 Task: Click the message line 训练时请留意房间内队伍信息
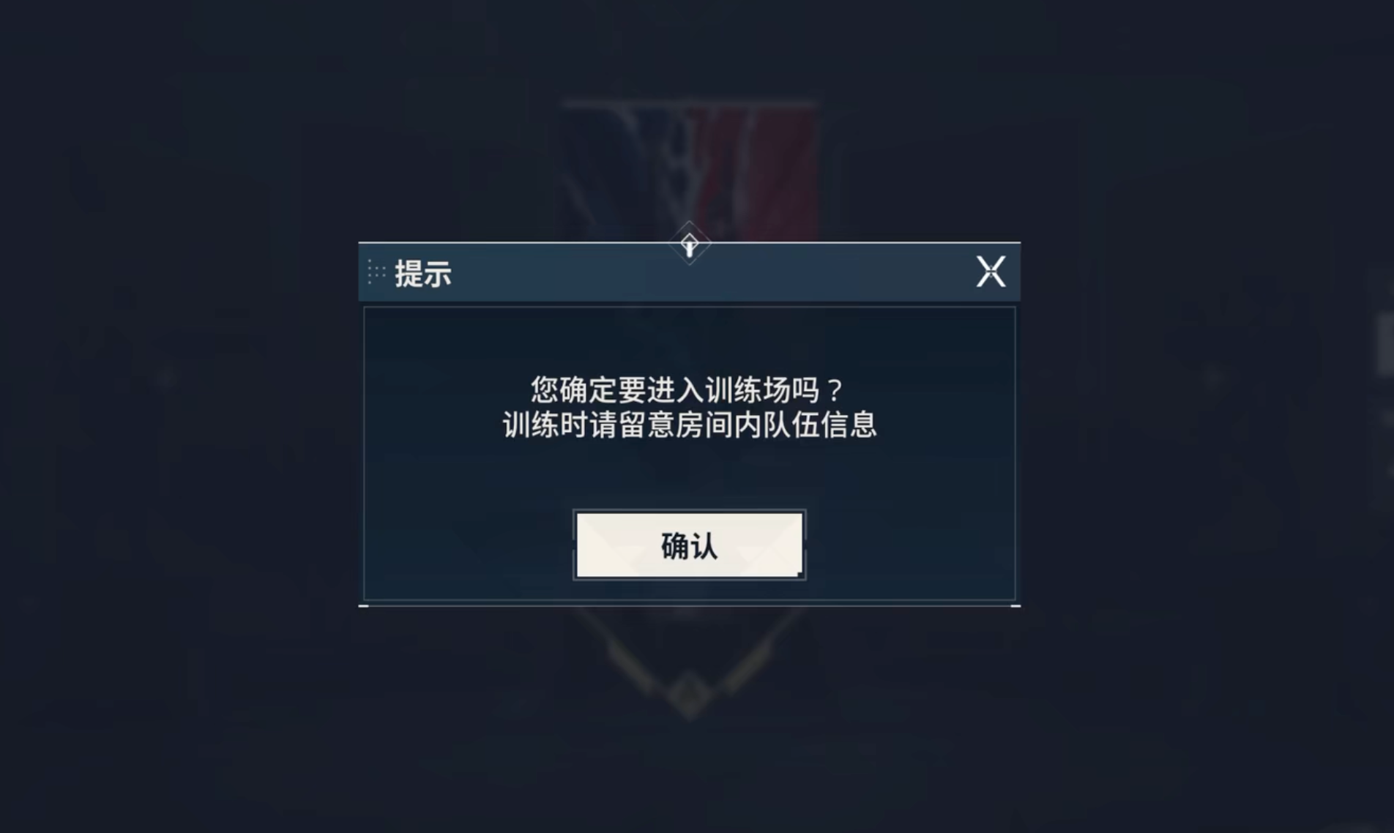(x=689, y=425)
